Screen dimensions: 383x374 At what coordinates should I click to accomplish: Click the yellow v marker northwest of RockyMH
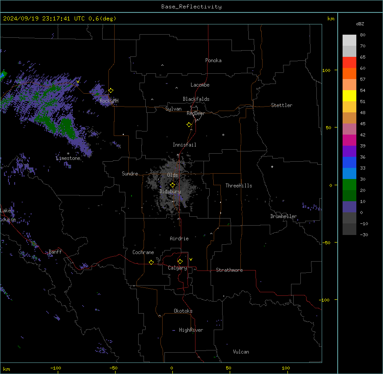(x=78, y=82)
